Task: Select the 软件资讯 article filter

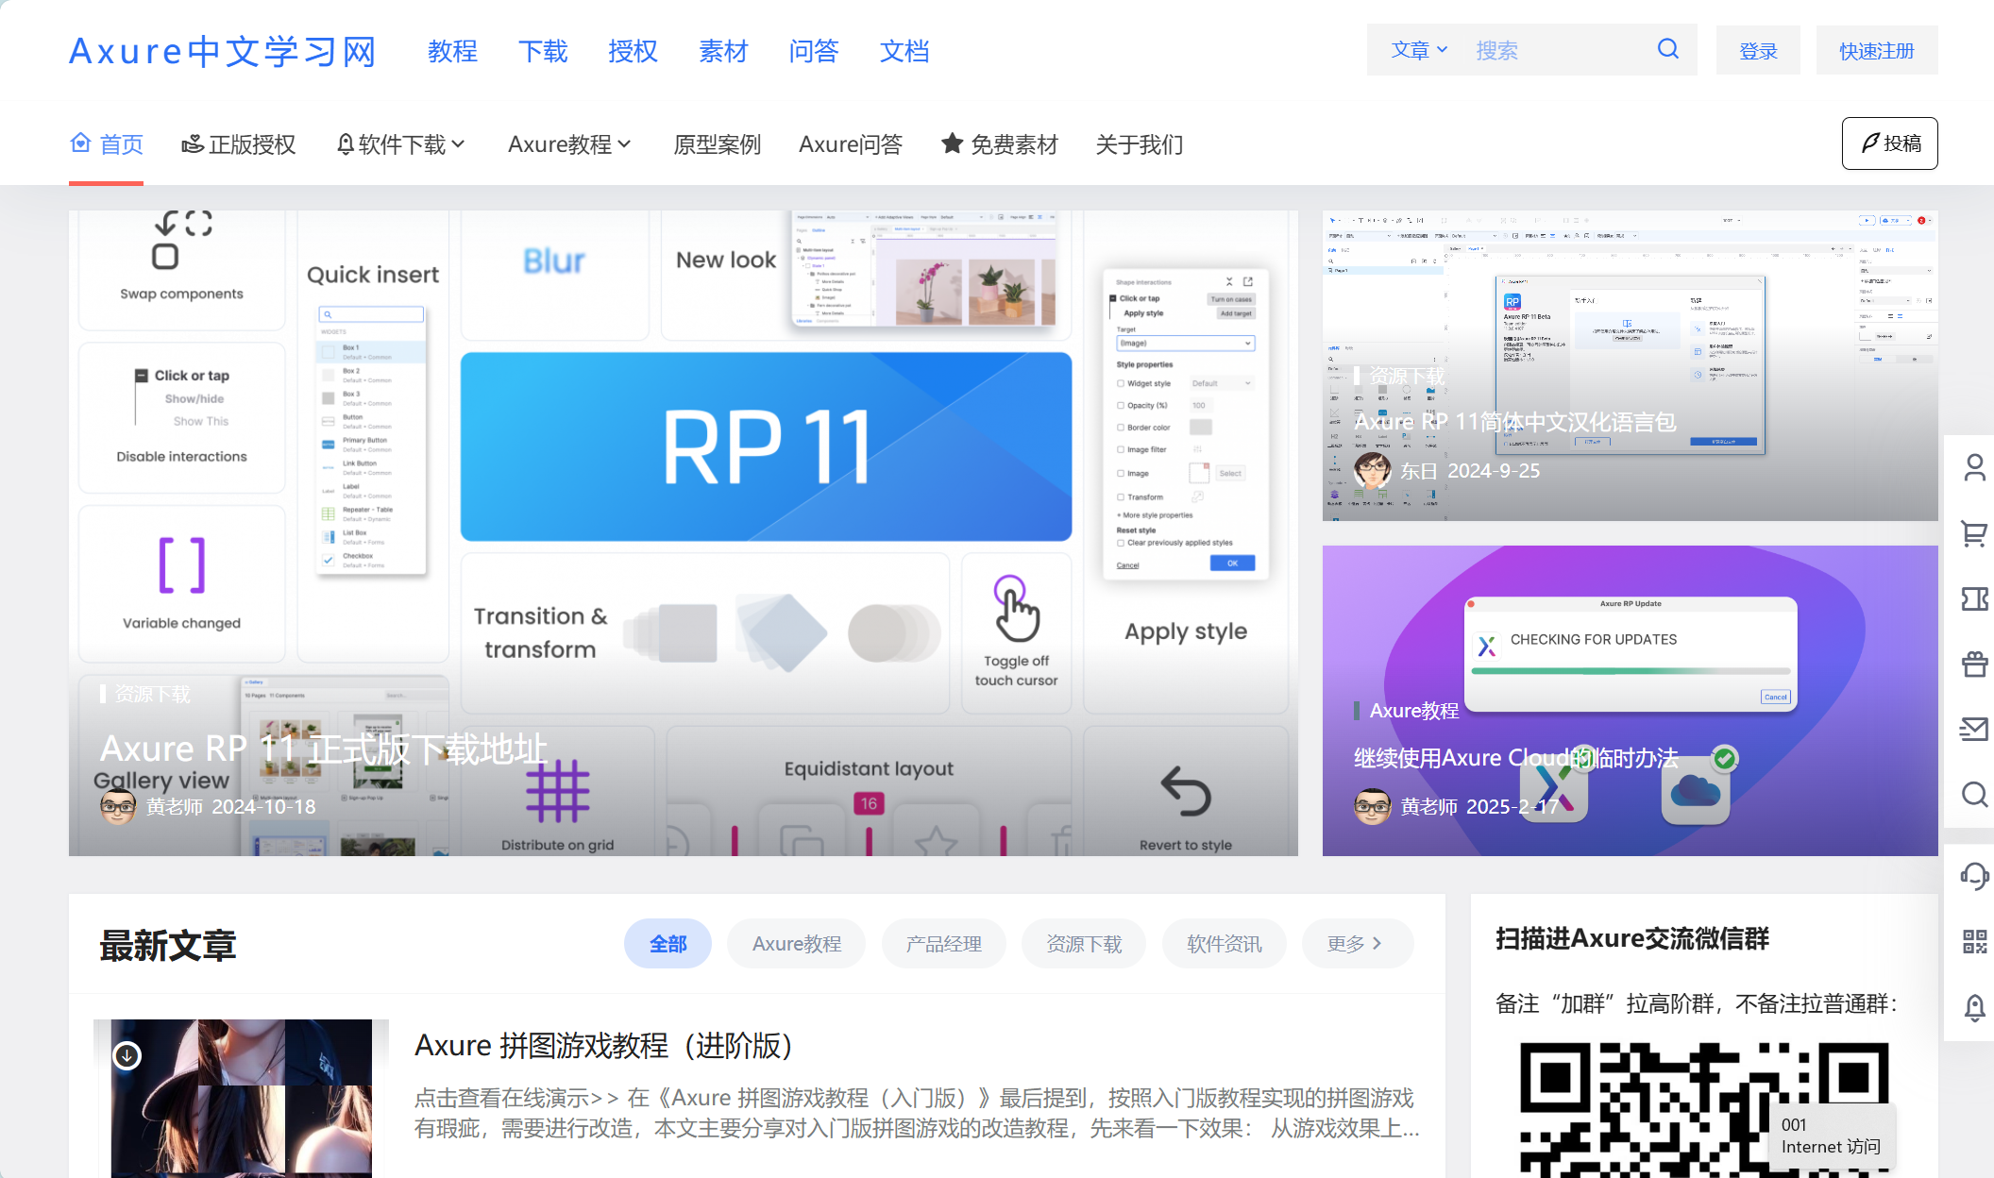Action: (x=1224, y=943)
